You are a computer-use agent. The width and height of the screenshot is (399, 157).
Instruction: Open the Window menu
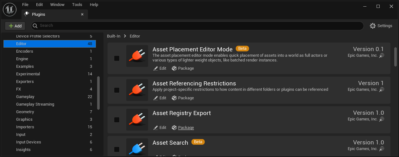pos(57,5)
